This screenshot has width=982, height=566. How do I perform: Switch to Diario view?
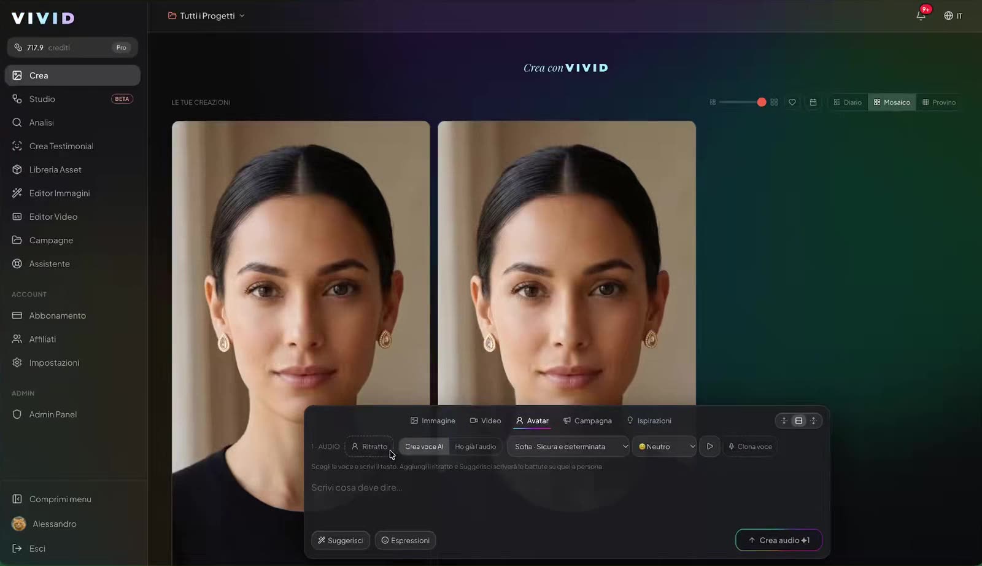(x=848, y=103)
